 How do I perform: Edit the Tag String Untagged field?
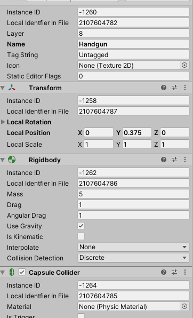(133, 55)
